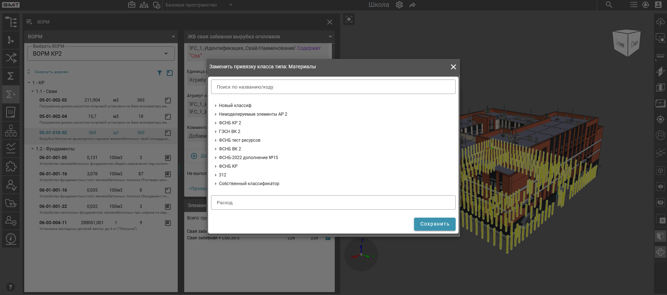Click the Save (Сохранить) button

(434, 224)
